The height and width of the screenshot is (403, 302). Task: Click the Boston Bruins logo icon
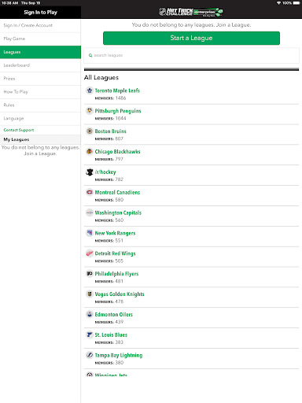[x=90, y=131]
